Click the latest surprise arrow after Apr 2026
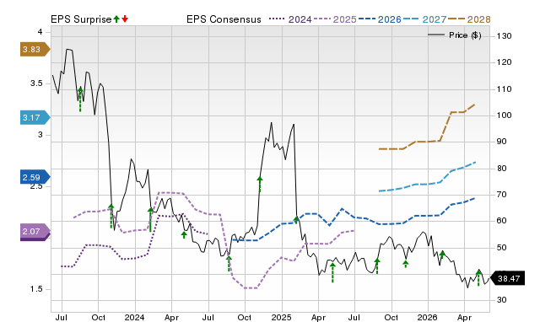 tap(478, 278)
